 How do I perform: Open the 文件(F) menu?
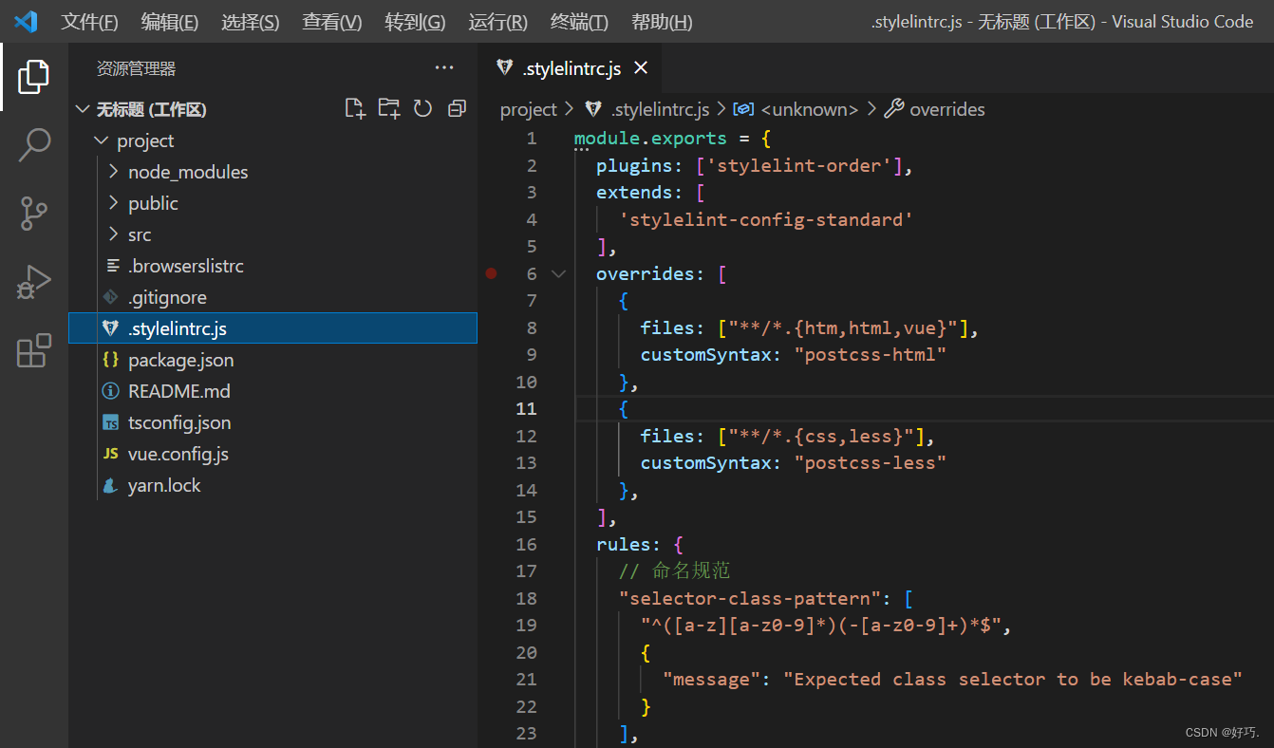tap(90, 22)
